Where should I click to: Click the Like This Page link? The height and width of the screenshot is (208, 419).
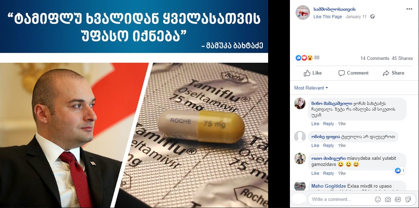click(327, 16)
